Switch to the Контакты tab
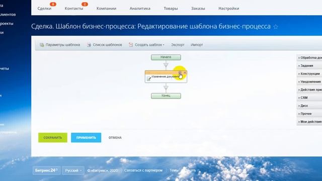This screenshot has width=322, height=181. 74,9
